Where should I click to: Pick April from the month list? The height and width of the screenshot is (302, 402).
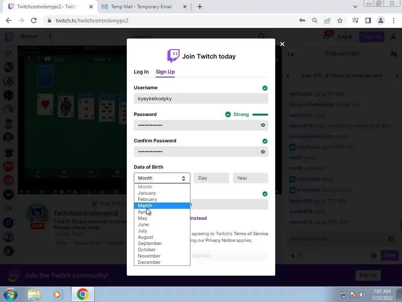162,212
